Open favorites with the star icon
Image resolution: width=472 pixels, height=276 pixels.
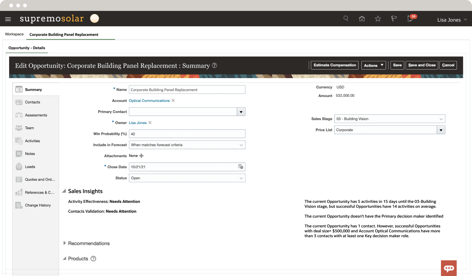[x=378, y=18]
